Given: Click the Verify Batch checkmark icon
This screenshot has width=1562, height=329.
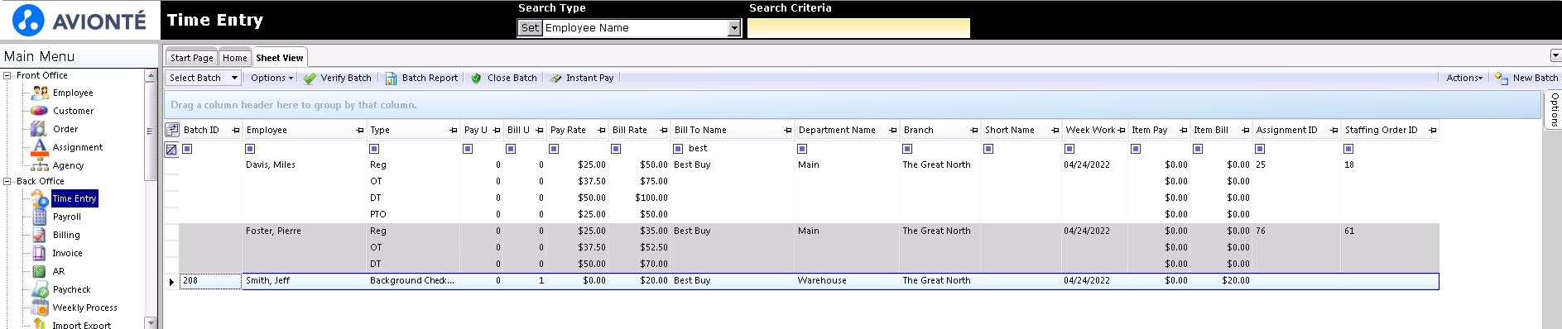Looking at the screenshot, I should click(x=310, y=78).
